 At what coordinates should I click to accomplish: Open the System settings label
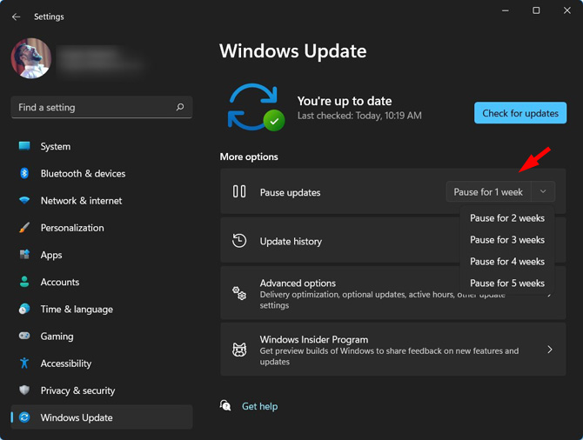click(56, 146)
